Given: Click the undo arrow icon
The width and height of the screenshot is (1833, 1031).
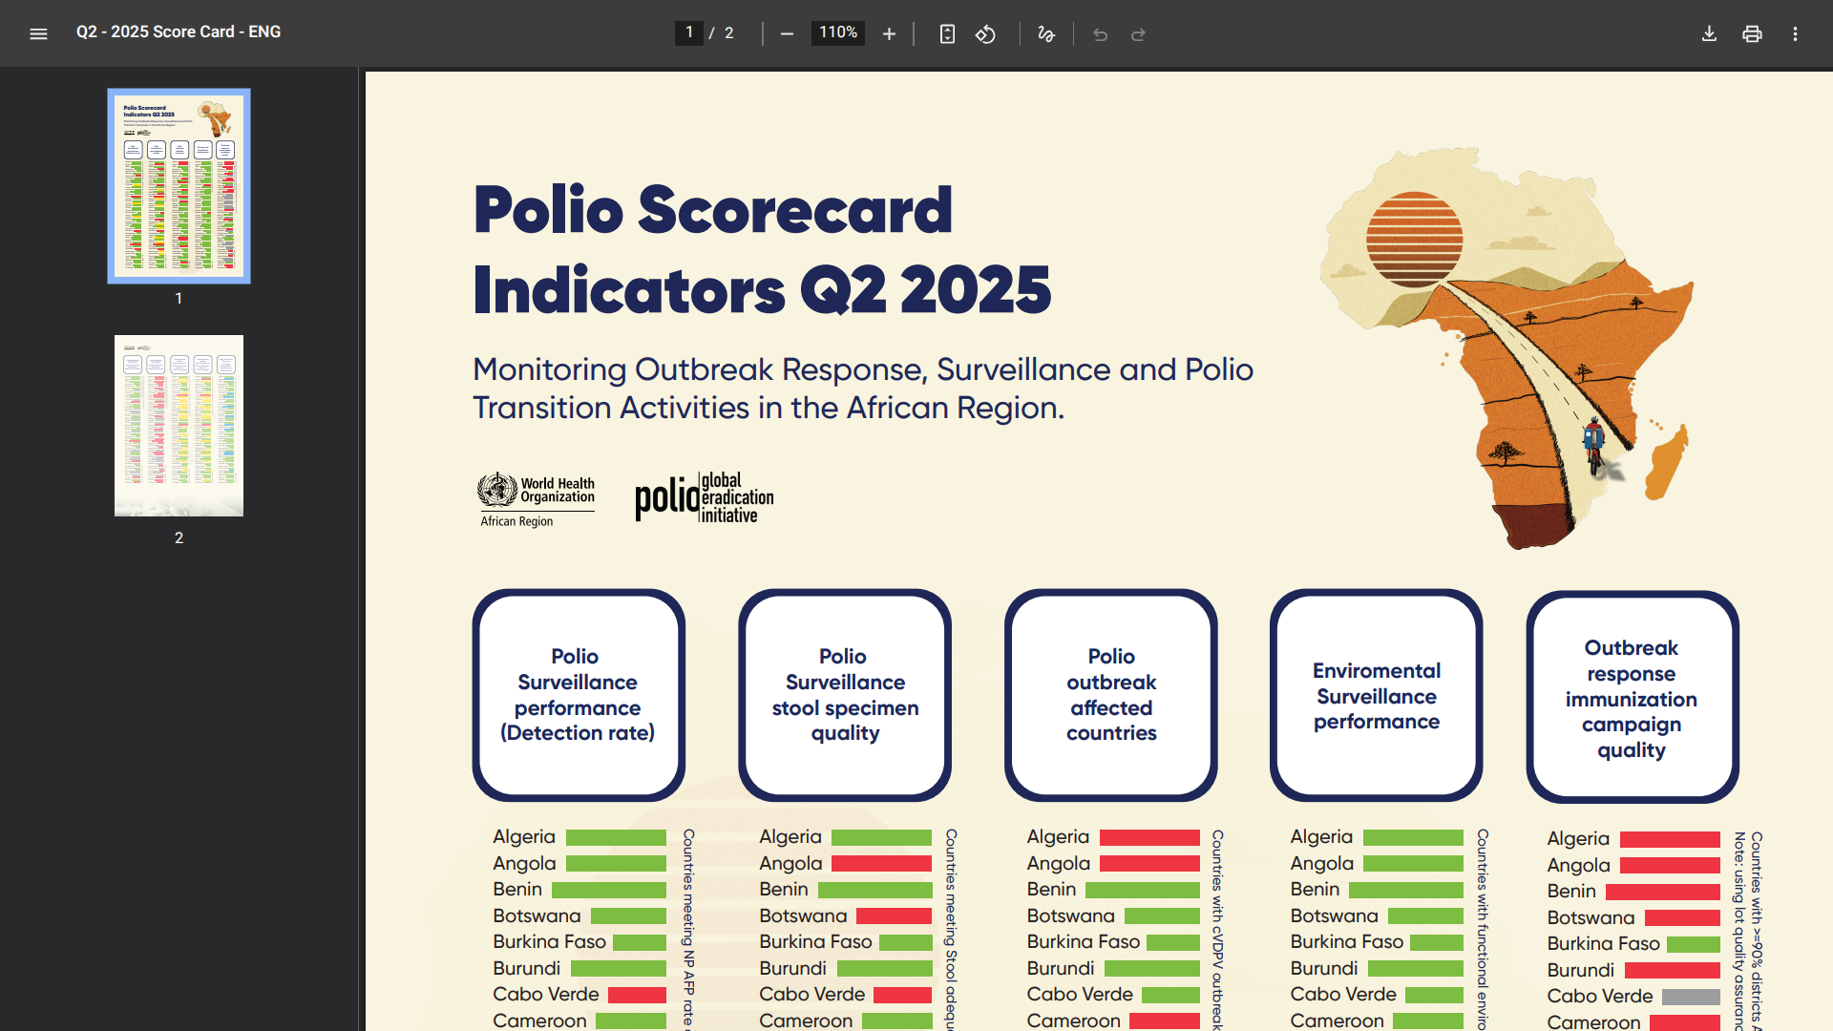Looking at the screenshot, I should click(1100, 34).
